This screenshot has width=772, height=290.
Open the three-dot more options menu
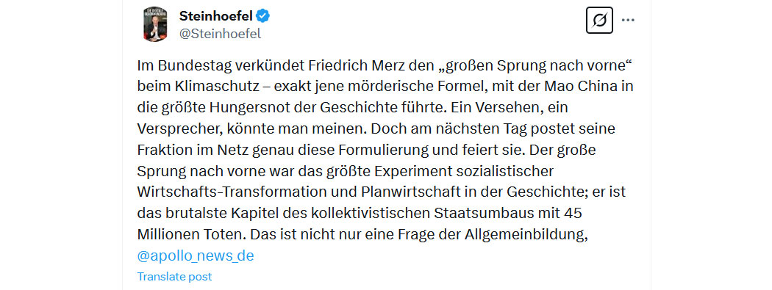click(628, 20)
